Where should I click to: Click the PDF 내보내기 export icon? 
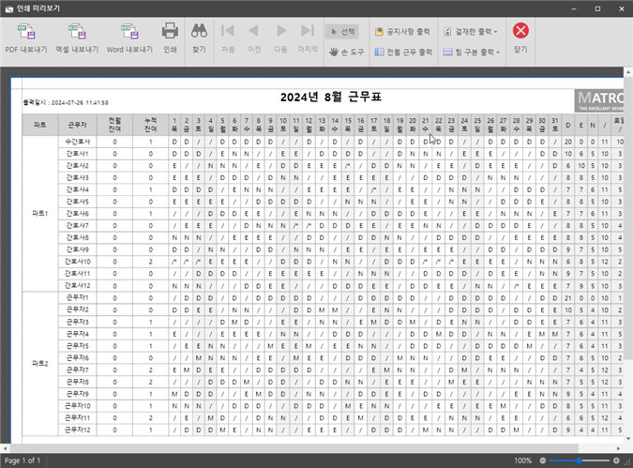[25, 37]
